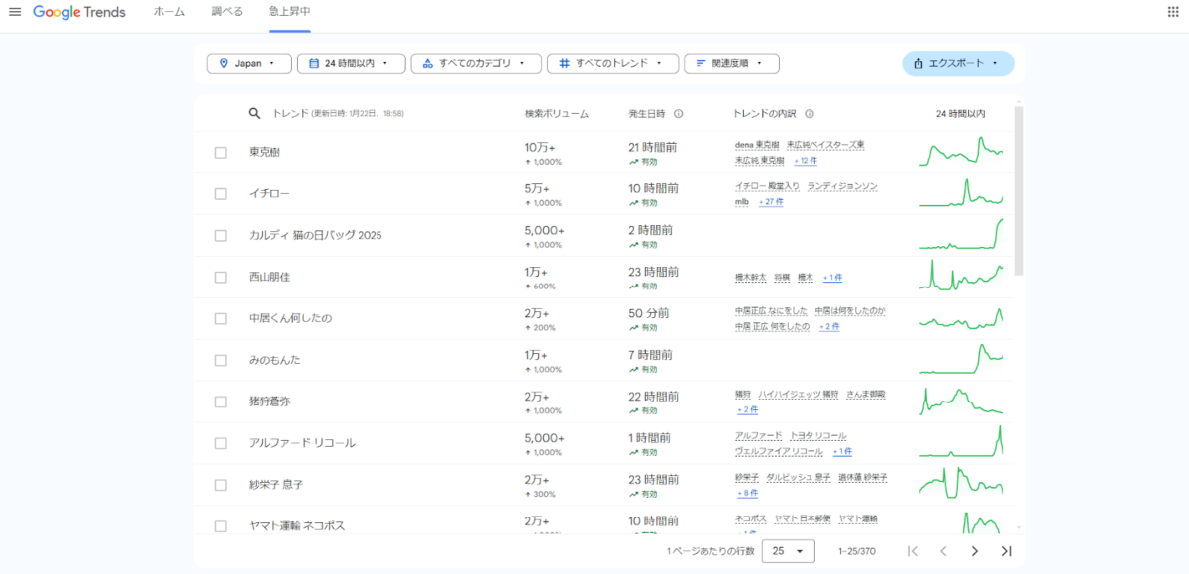Go to the previous page of results
The image size is (1189, 574).
944,551
